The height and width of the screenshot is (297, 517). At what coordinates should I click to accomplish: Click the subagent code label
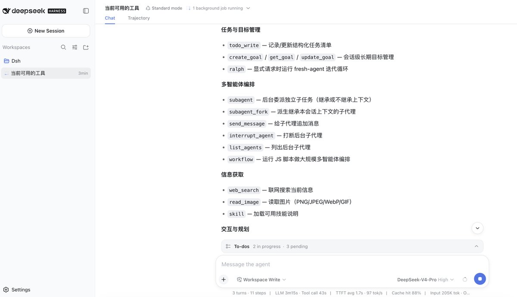click(x=241, y=100)
